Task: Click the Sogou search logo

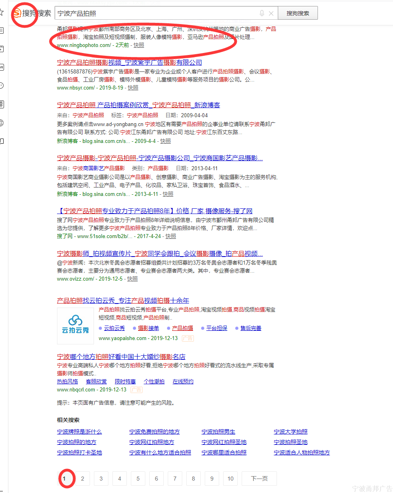Action: coord(32,13)
